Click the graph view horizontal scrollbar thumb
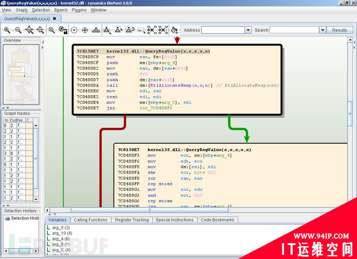The height and width of the screenshot is (259, 357). click(x=150, y=210)
